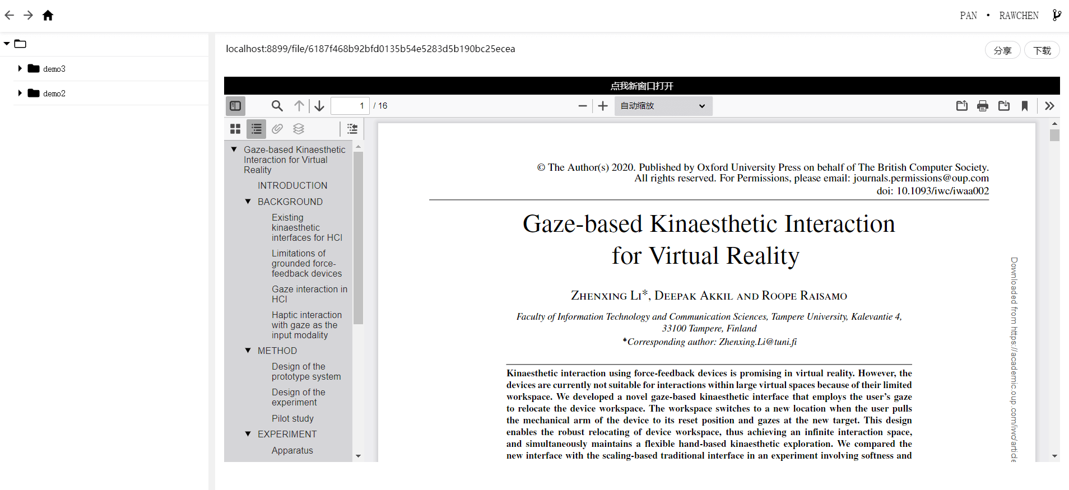Print the PDF document
The height and width of the screenshot is (490, 1069).
click(983, 105)
